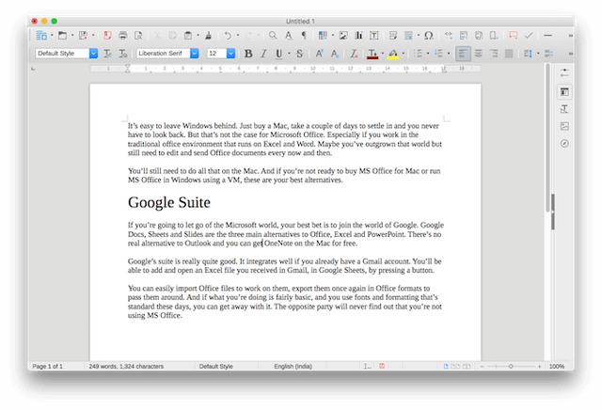Expand the Open file dropdown arrow
The image size is (602, 410).
point(72,36)
